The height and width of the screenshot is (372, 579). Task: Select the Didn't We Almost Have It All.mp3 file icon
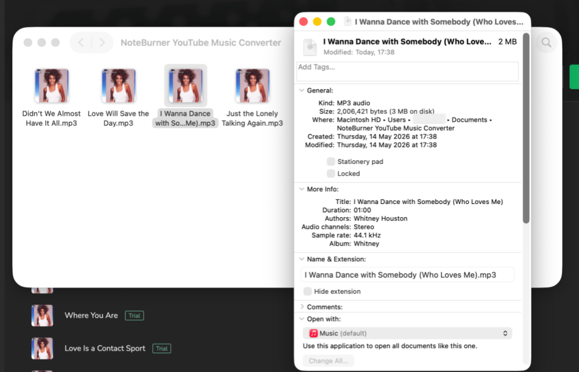[52, 85]
